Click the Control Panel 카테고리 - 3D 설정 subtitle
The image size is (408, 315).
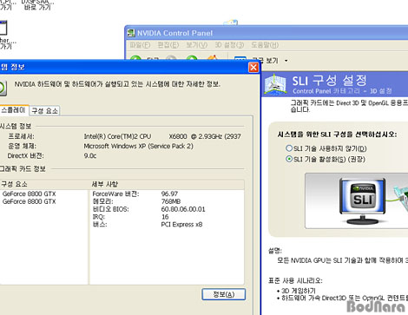(342, 91)
